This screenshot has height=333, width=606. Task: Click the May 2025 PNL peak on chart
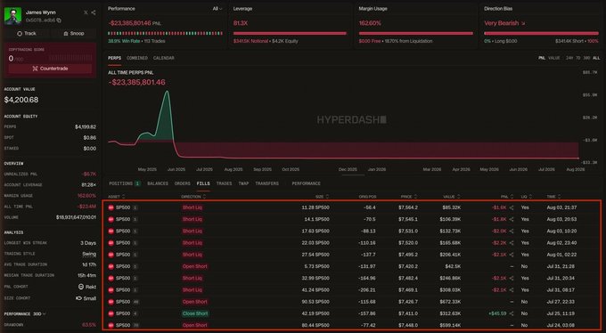pyautogui.click(x=167, y=92)
